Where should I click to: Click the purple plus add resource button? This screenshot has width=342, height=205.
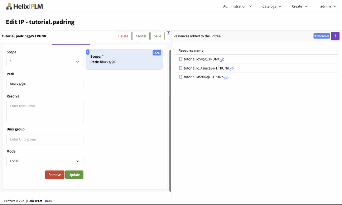[335, 36]
